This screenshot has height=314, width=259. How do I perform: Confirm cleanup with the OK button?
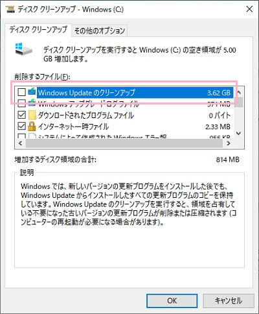point(172,300)
